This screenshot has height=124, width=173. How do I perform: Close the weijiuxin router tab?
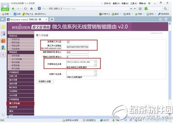46,20
